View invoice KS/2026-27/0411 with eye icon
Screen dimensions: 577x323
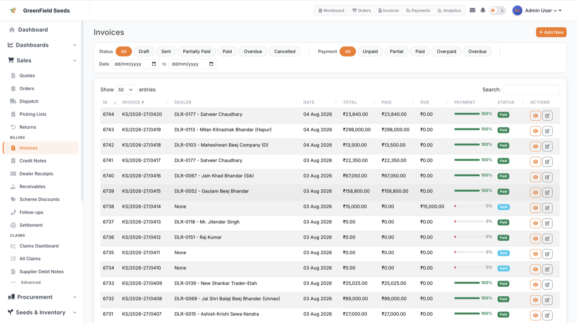(x=535, y=254)
